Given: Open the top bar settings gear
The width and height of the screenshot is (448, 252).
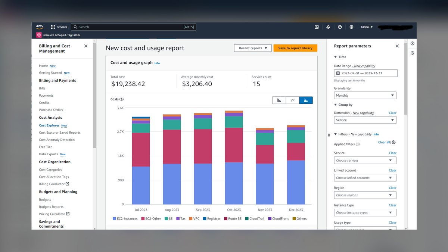Looking at the screenshot, I should click(x=351, y=27).
